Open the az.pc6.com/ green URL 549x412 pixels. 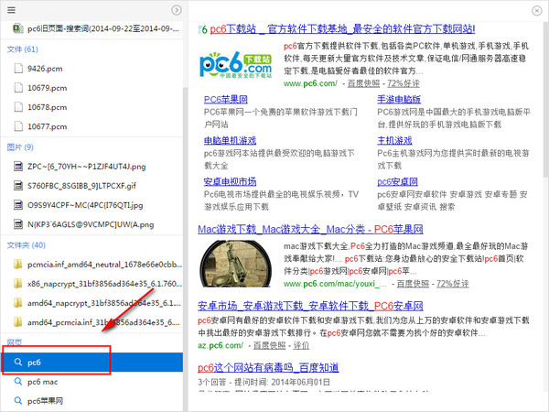point(221,345)
